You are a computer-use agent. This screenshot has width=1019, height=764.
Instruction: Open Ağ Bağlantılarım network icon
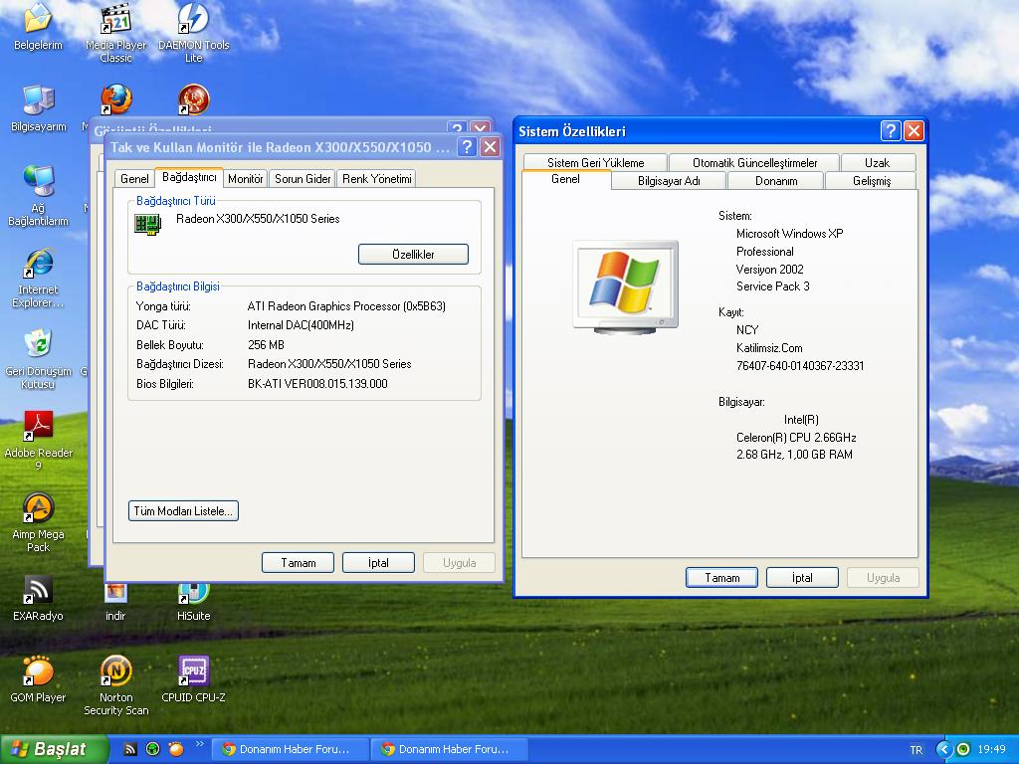pyautogui.click(x=39, y=195)
